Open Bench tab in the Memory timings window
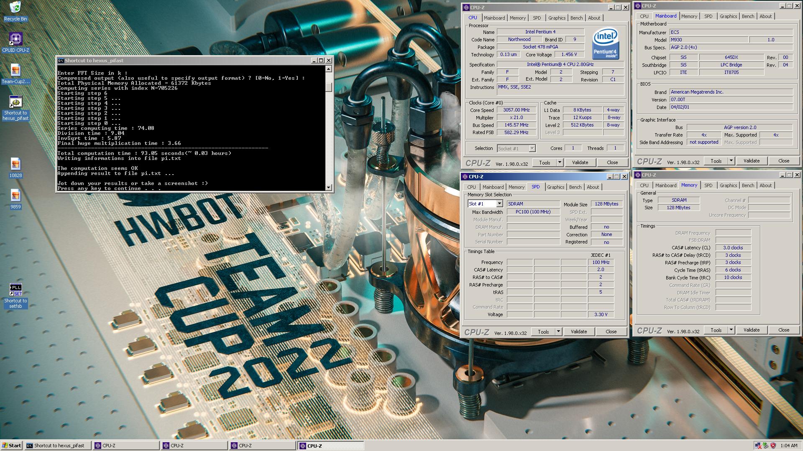Viewport: 803px width, 451px height. click(748, 185)
